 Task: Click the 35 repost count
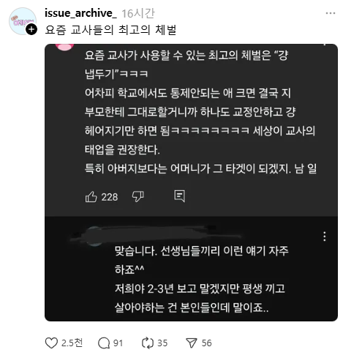point(162,343)
